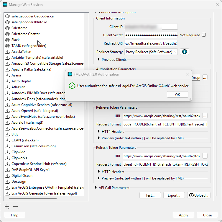This screenshot has width=222, height=222.
Task: Click the download icon beside Asana
Action: point(7,75)
